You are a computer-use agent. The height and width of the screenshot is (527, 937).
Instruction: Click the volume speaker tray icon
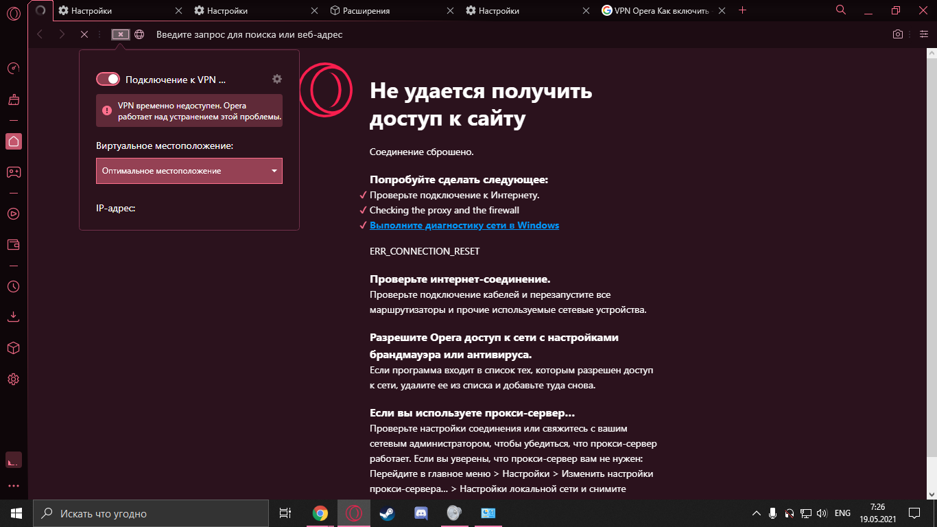[x=822, y=513]
